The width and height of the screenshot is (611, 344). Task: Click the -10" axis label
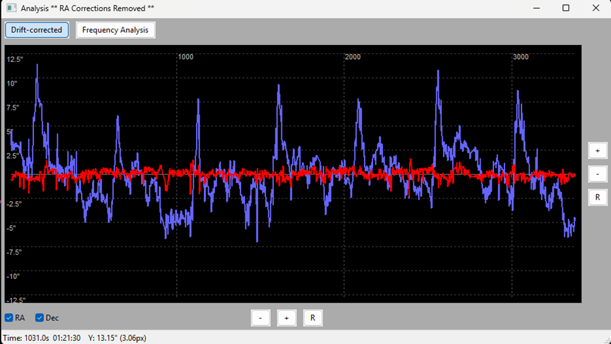13,277
